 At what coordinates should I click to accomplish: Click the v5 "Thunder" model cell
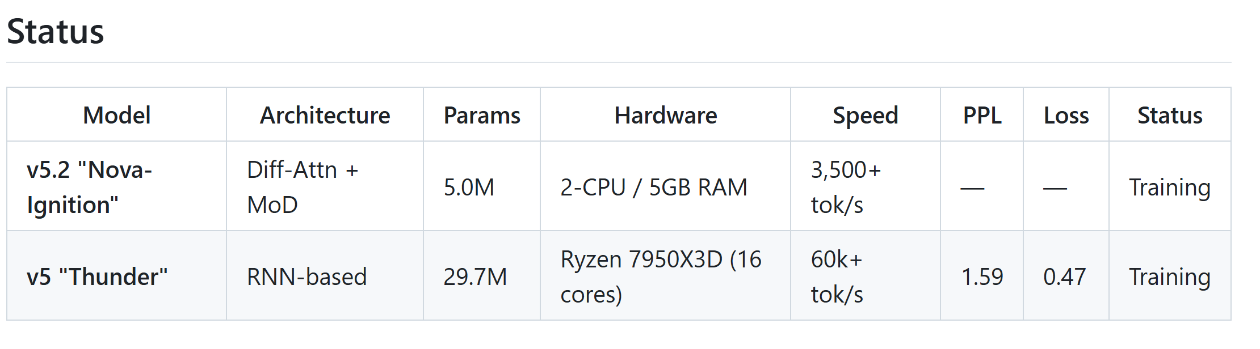pyautogui.click(x=97, y=277)
